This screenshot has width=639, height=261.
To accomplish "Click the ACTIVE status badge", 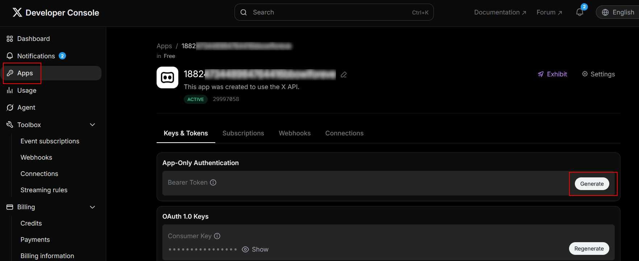I will [x=196, y=99].
